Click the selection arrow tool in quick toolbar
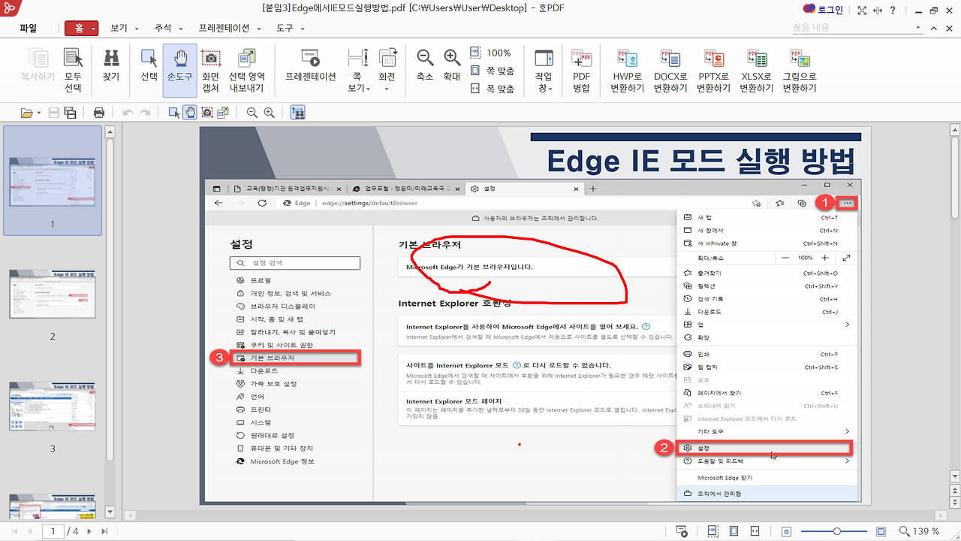 (x=174, y=113)
